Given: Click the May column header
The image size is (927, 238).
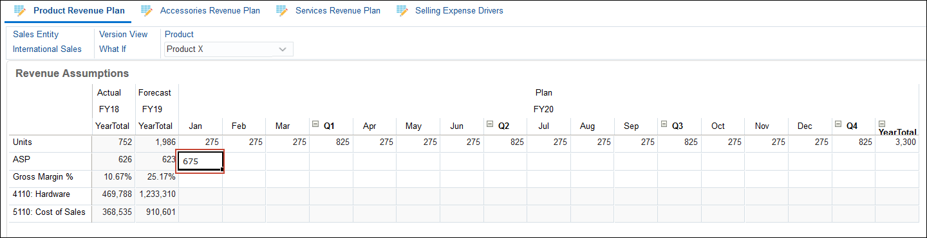Looking at the screenshot, I should 418,126.
